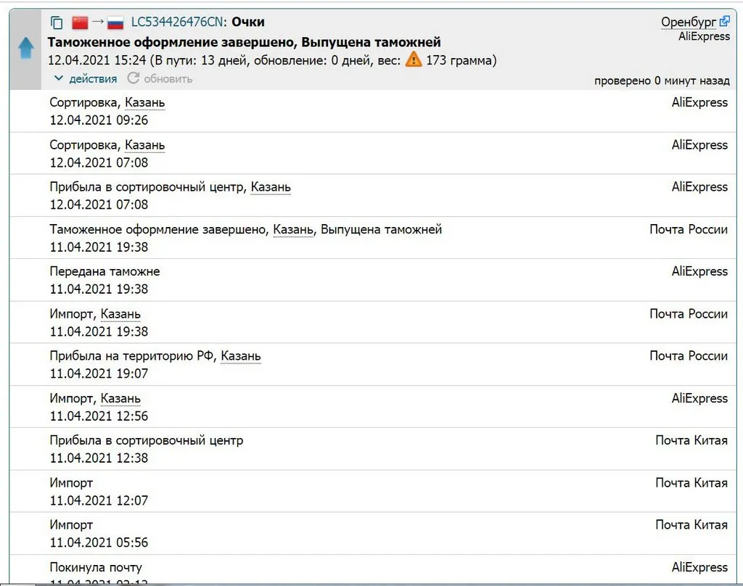743x586 pixels.
Task: Click Казань in Импорт 12:56 row
Action: (120, 398)
